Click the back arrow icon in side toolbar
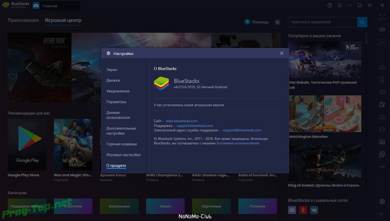 tap(382, 214)
